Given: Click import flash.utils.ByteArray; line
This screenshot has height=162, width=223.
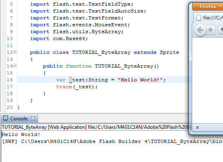Looking at the screenshot, I should tap(77, 32).
